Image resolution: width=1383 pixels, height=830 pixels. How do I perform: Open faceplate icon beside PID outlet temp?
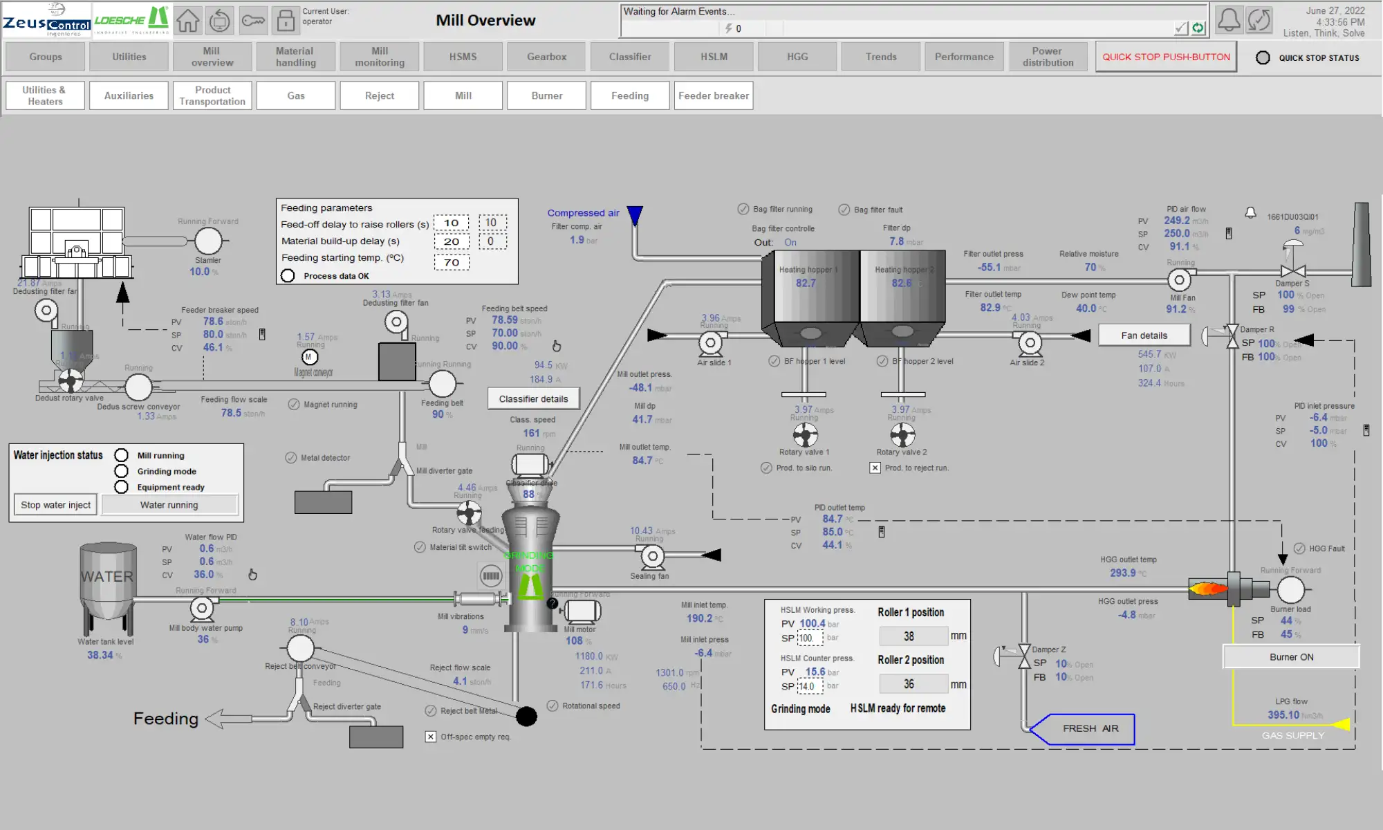(x=882, y=532)
